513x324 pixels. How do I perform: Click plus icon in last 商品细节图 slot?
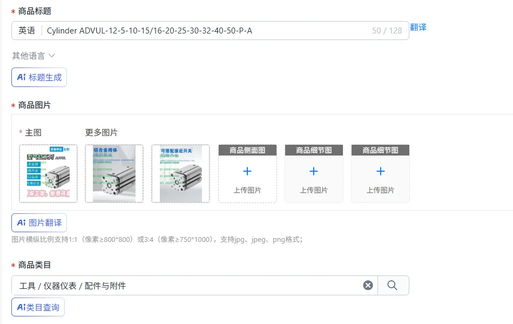pyautogui.click(x=381, y=171)
